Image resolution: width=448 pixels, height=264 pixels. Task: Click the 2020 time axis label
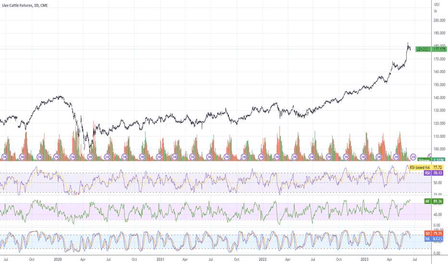pos(58,259)
